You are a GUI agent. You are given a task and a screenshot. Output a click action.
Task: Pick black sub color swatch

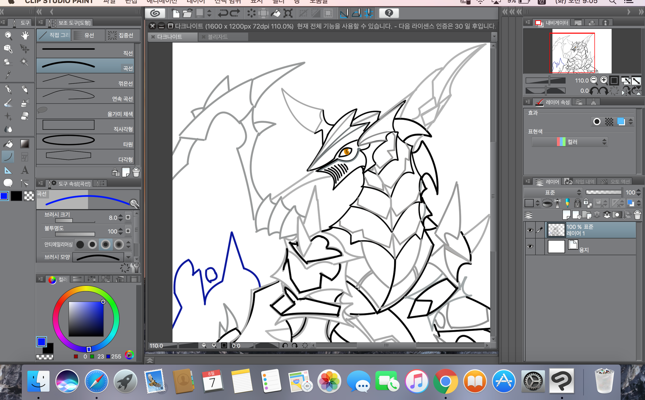pos(16,196)
